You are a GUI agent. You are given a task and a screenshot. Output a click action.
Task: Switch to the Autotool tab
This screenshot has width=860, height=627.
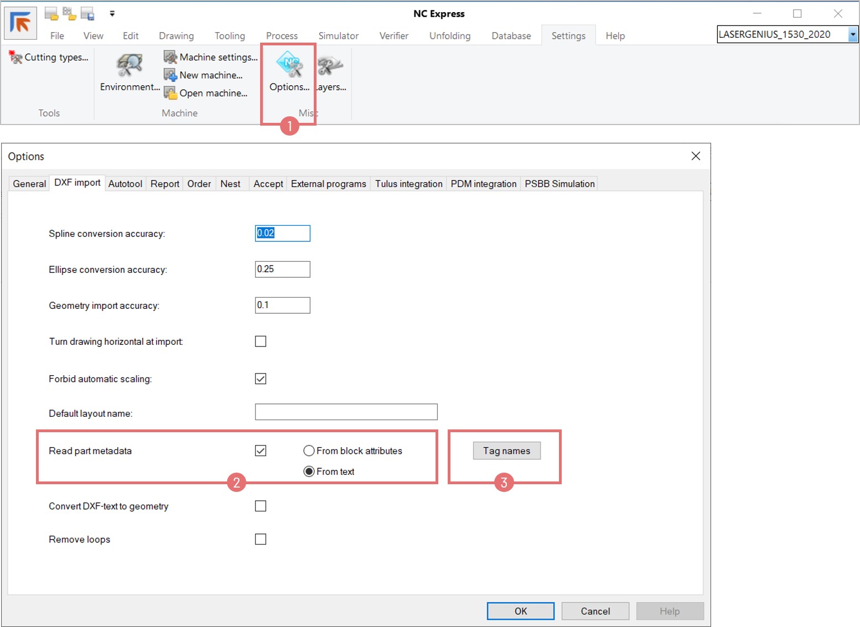(x=125, y=184)
